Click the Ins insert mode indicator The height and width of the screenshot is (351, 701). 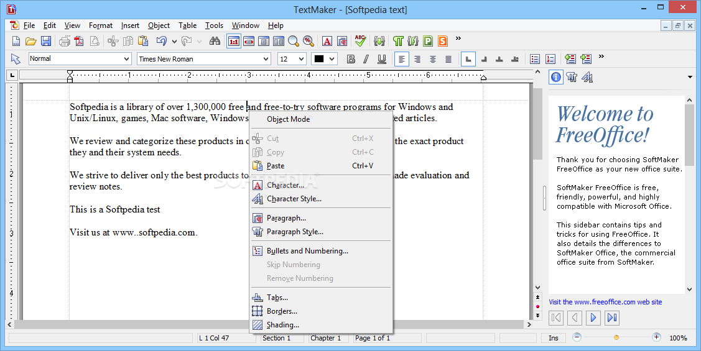(x=554, y=338)
